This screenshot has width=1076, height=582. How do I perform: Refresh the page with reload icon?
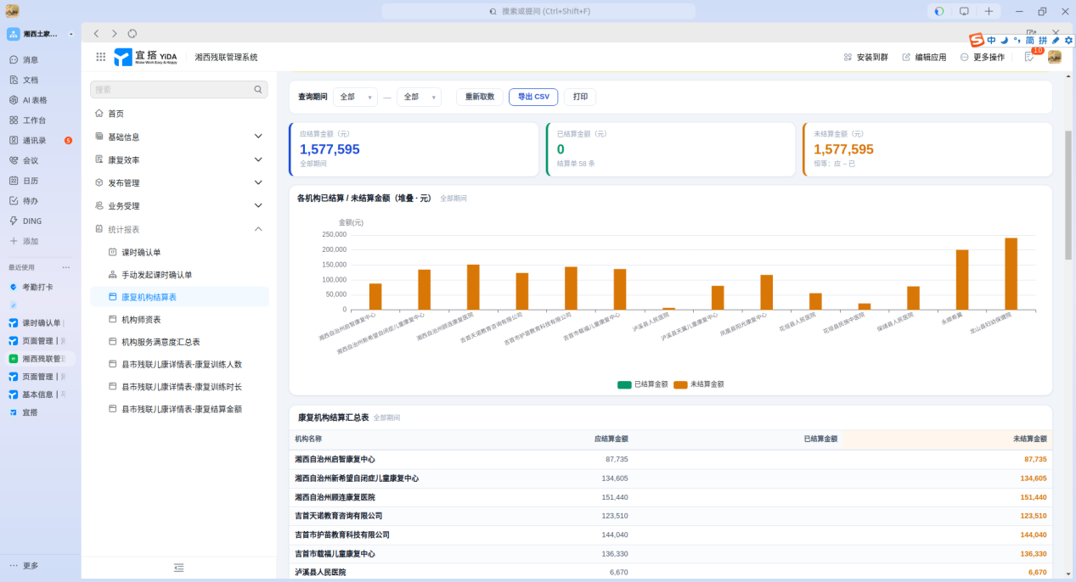(x=132, y=33)
